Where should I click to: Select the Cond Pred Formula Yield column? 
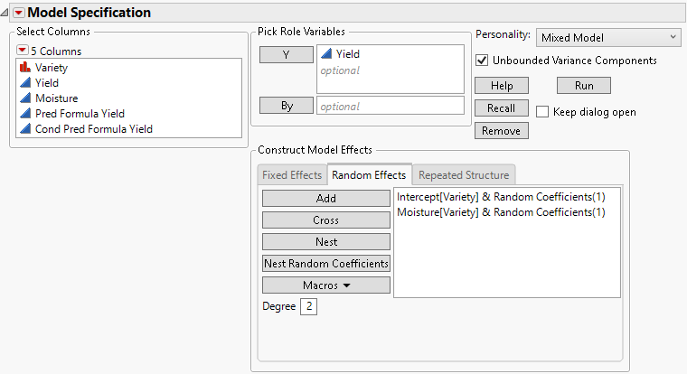click(93, 129)
